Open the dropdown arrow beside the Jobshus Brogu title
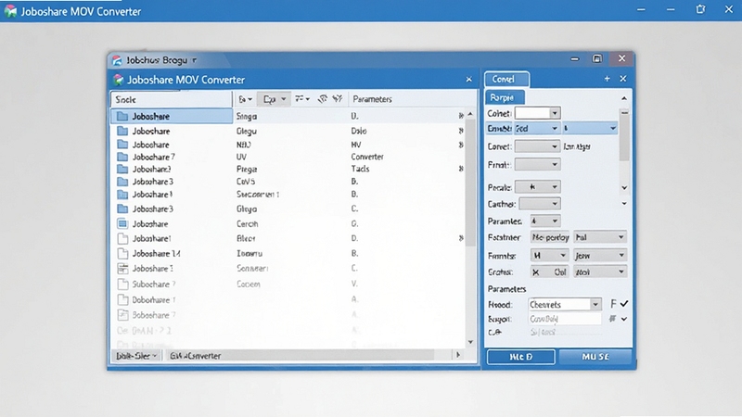Image resolution: width=742 pixels, height=417 pixels. [x=195, y=60]
